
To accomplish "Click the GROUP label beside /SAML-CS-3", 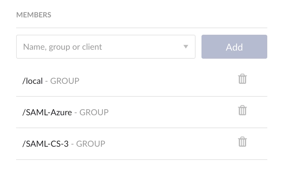I will coord(91,144).
